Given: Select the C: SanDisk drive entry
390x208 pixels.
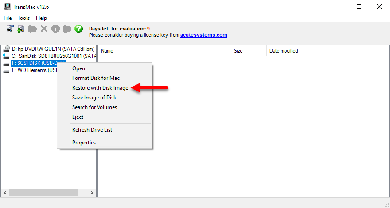Looking at the screenshot, I should [x=54, y=56].
